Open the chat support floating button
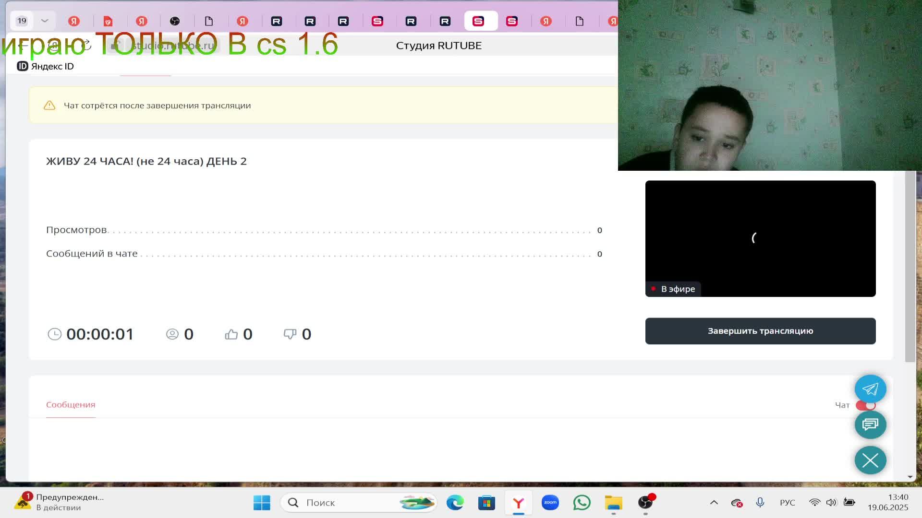Viewport: 922px width, 518px height. tap(870, 424)
